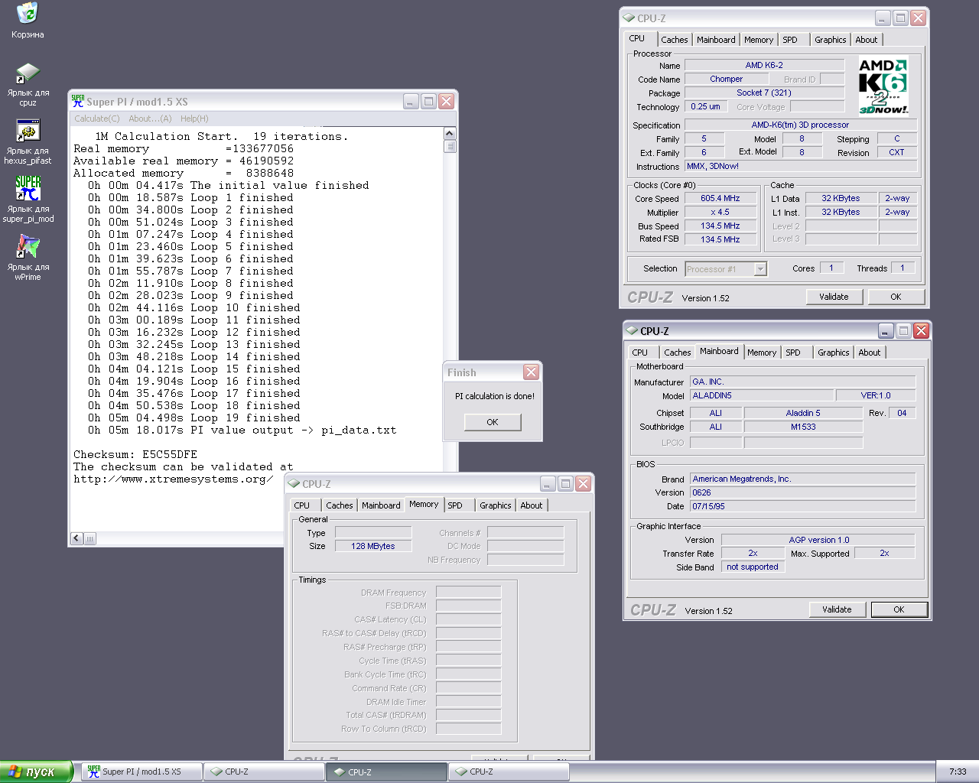
Task: Open Calculate(C) menu in Super PI
Action: point(96,119)
